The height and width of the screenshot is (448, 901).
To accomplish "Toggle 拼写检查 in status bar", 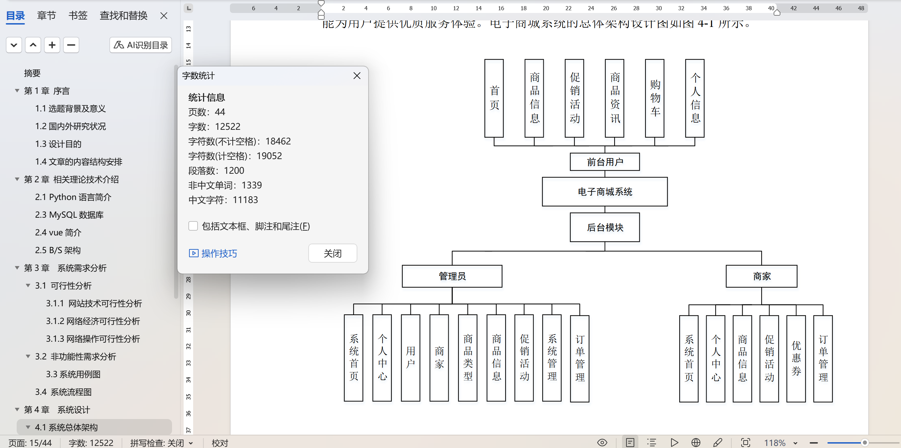I will coord(161,443).
